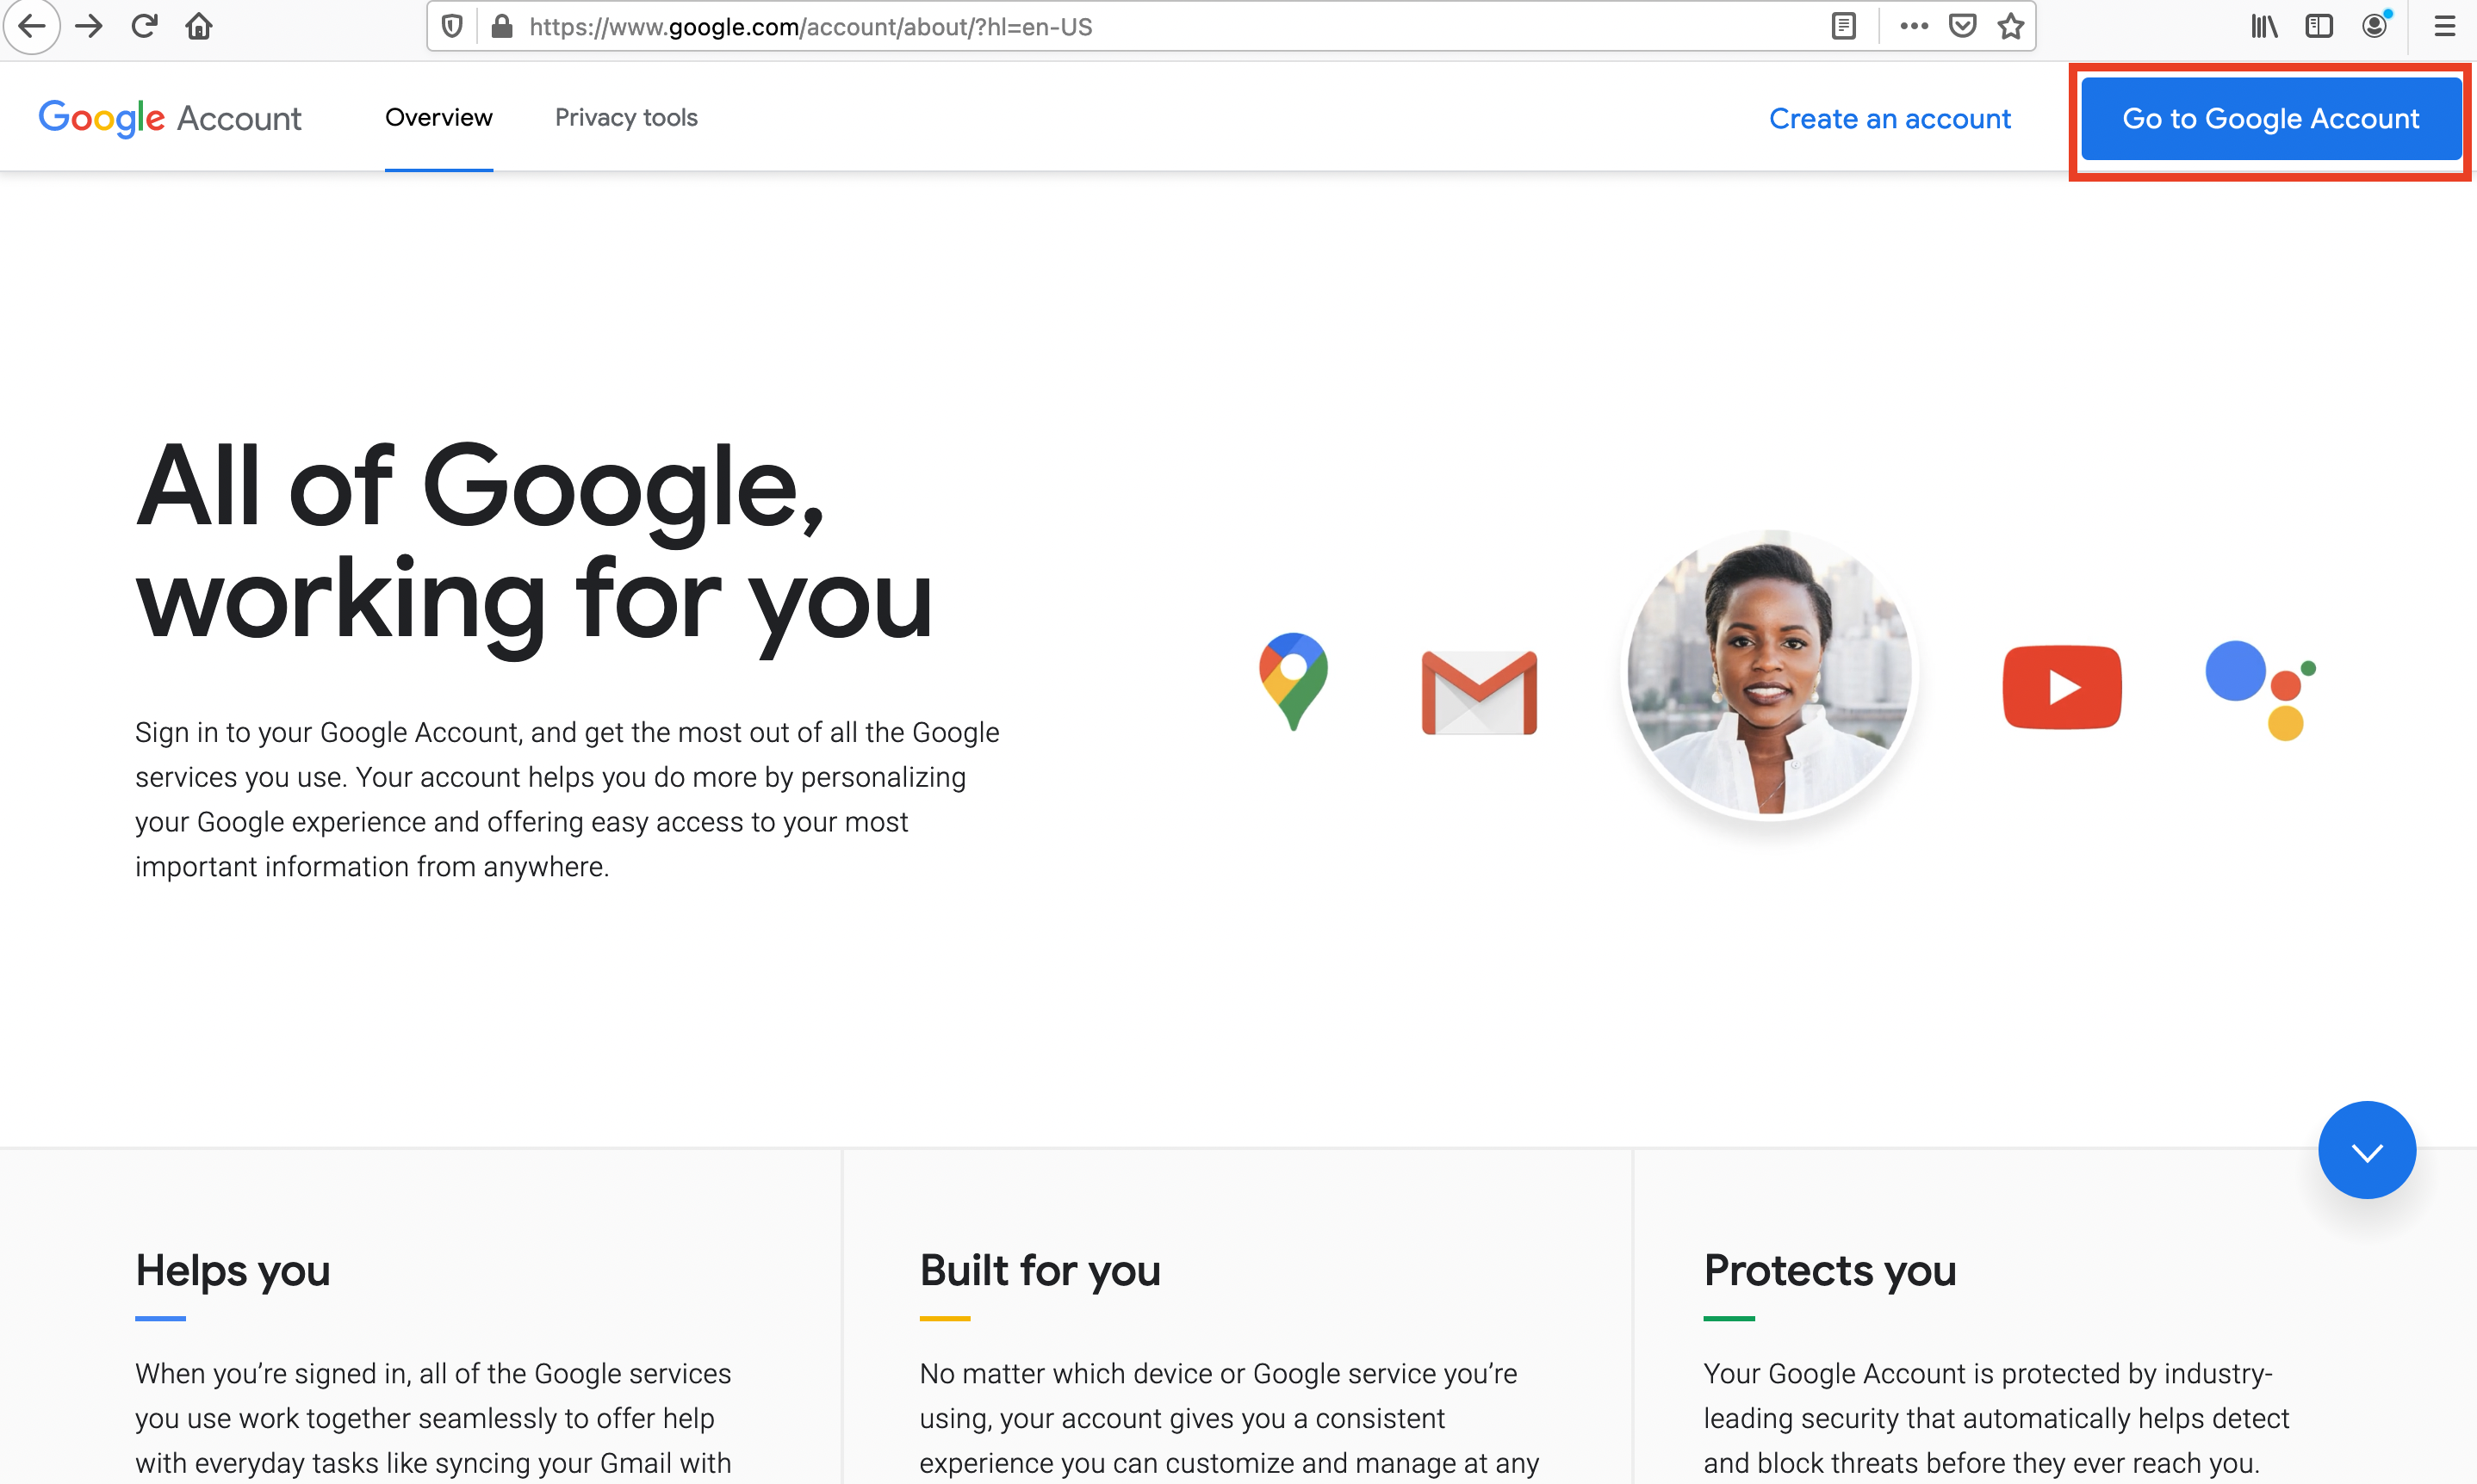Click the YouTube icon in hero
This screenshot has height=1484, width=2477.
click(2062, 688)
